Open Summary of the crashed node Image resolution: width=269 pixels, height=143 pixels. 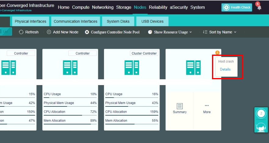click(x=179, y=108)
